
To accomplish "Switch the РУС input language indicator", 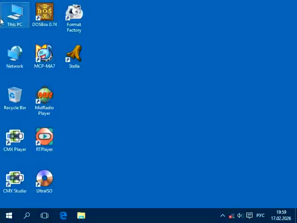I will coord(260,216).
